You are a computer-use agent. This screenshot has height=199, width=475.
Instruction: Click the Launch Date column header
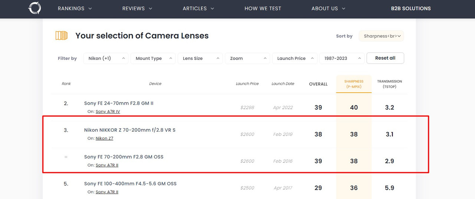click(283, 84)
